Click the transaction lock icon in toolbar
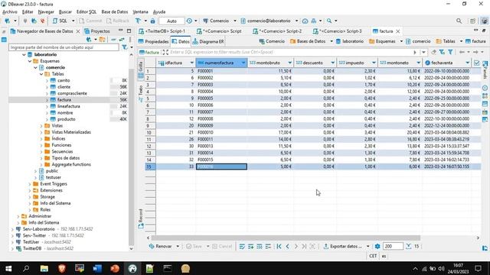The image size is (490, 275). coord(152,21)
